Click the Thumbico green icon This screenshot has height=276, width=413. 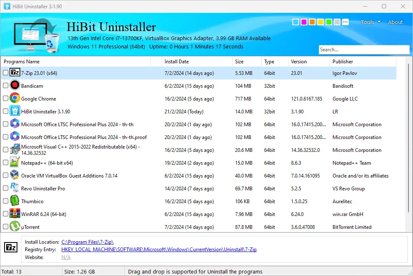click(15, 201)
